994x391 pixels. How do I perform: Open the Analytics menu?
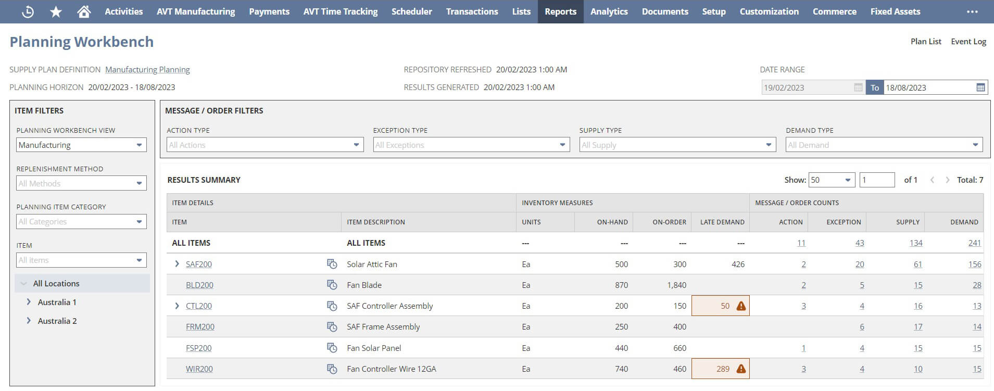[609, 11]
